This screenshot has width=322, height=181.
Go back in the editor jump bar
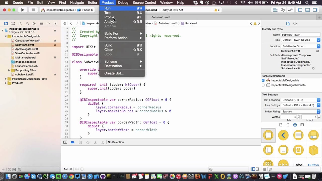71,23
